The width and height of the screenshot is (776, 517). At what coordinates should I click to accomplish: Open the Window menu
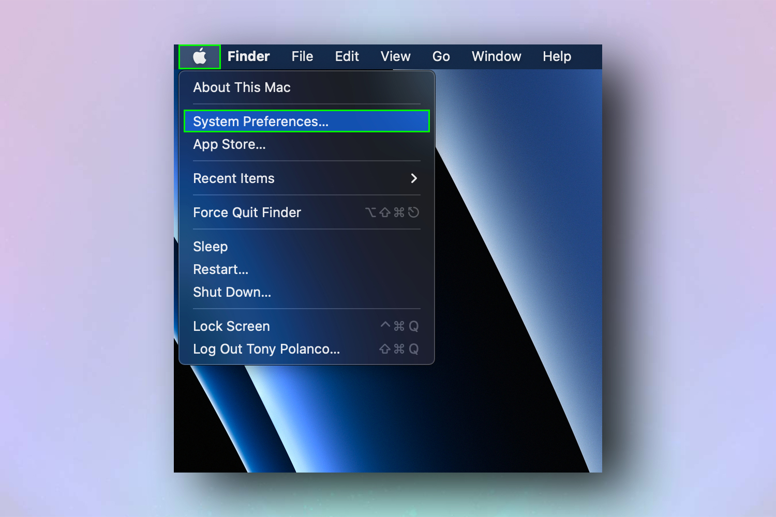pyautogui.click(x=496, y=56)
